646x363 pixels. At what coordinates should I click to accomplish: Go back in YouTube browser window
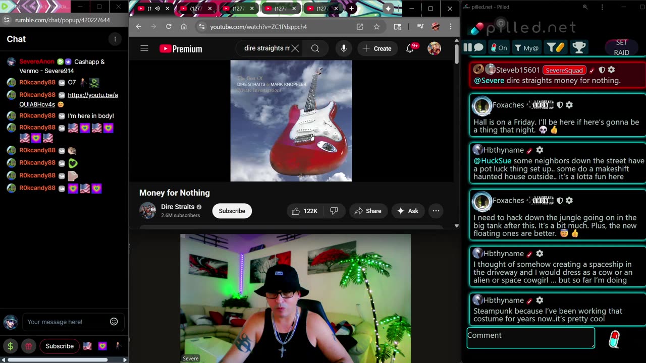[x=139, y=27]
